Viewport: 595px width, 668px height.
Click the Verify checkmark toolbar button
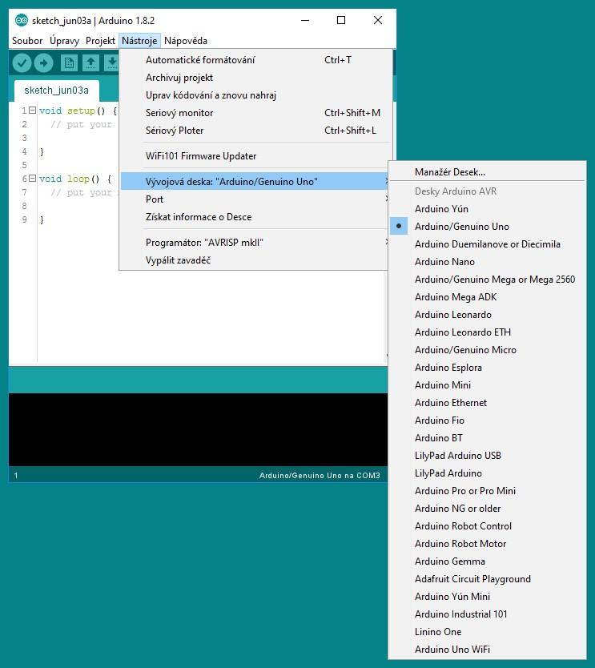pyautogui.click(x=22, y=63)
